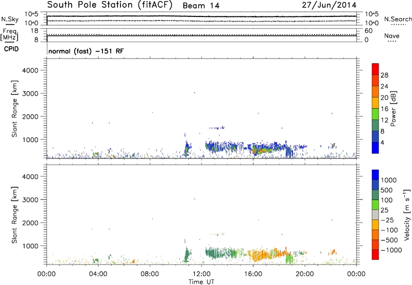Click the 'Time UT' axis title
412x285 pixels.
(201, 282)
